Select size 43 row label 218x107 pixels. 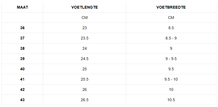[22, 100]
